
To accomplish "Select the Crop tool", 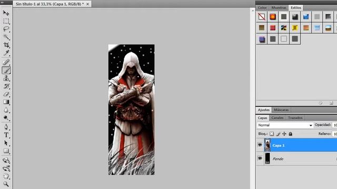I will click(x=6, y=45).
